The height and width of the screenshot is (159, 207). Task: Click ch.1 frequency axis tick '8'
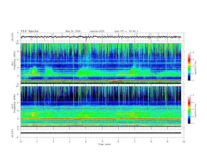(18, 51)
